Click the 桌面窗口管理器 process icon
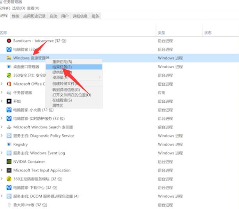Image resolution: width=239 pixels, height=209 pixels. tap(9, 67)
